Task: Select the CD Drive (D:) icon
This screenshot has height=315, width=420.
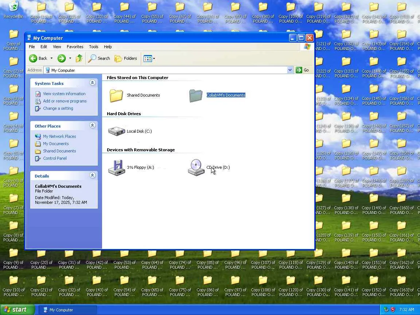Action: click(196, 168)
